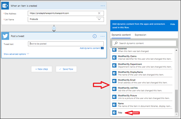Viewport: 181px width, 119px height.
Task: Click SharePoint icon next to Modified By JobTitle
Action: click(114, 89)
